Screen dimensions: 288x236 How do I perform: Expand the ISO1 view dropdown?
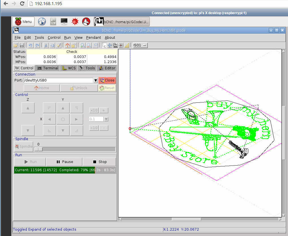click(x=140, y=45)
